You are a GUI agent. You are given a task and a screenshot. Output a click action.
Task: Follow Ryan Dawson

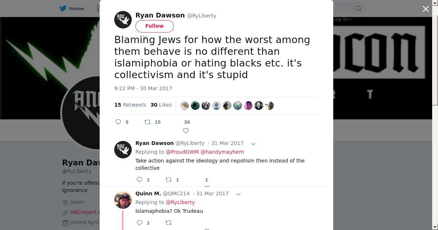click(154, 26)
